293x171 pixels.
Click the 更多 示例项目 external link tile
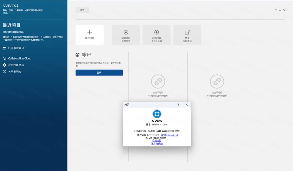point(187,35)
